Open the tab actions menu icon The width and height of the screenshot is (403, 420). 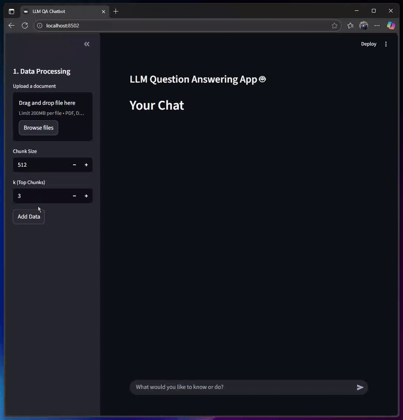pyautogui.click(x=12, y=11)
